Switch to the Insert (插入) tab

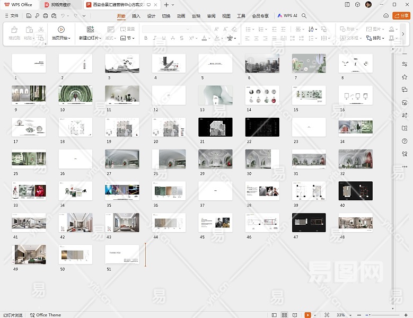point(136,16)
